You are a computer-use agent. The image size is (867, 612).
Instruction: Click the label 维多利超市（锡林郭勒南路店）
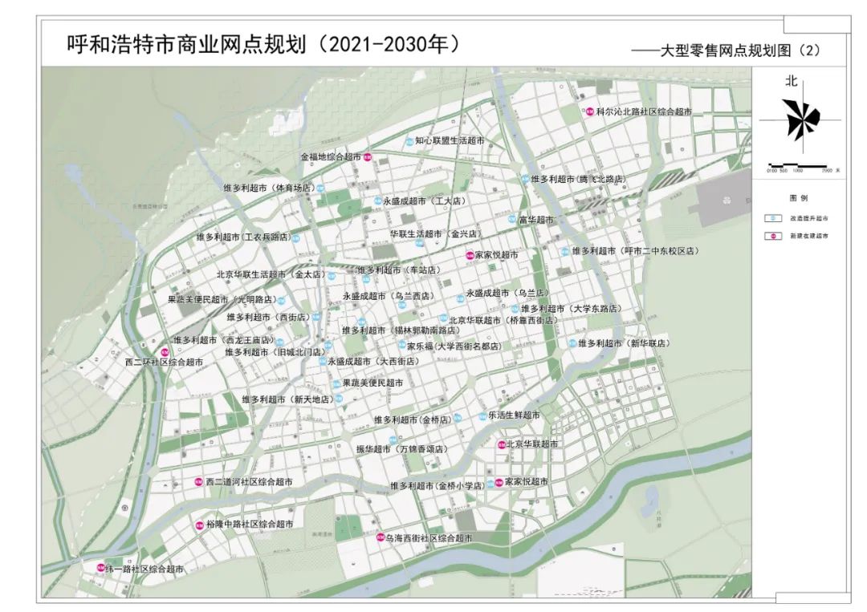tap(401, 330)
